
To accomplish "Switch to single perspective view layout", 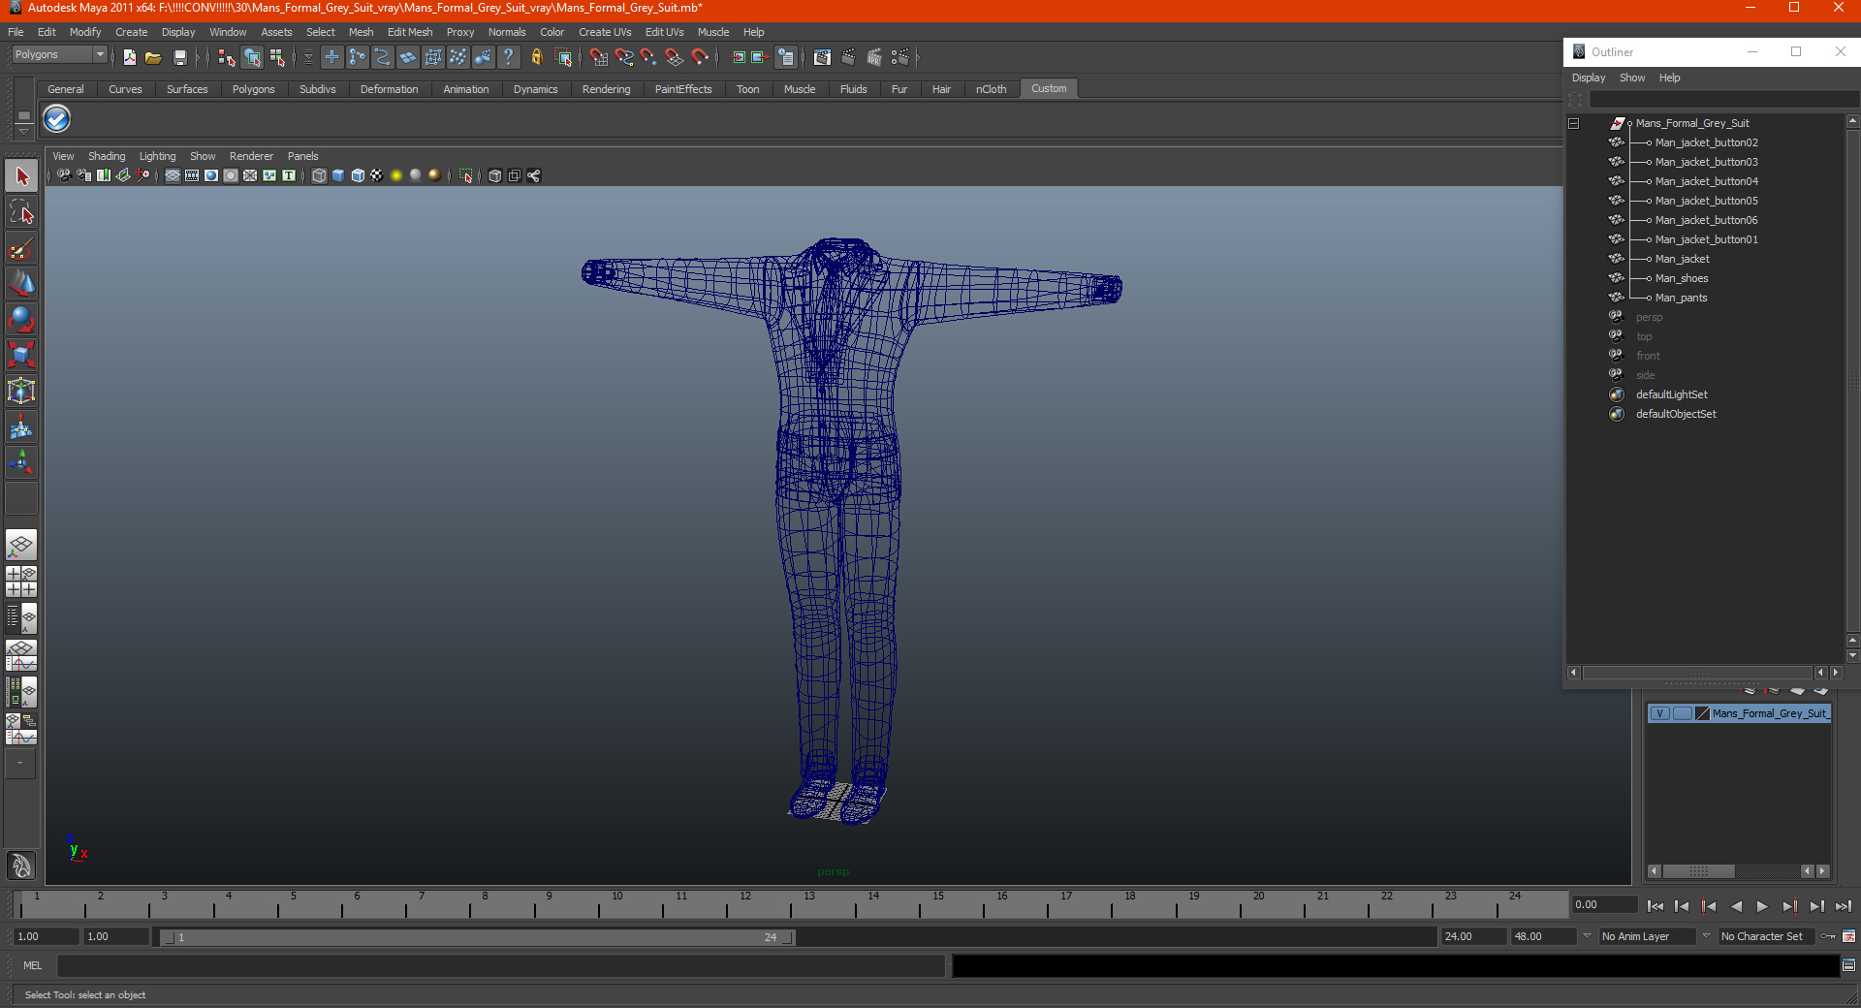I will [x=21, y=546].
